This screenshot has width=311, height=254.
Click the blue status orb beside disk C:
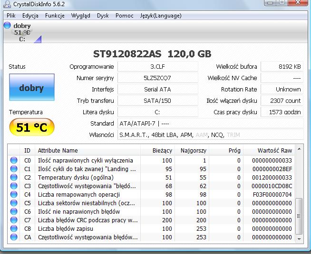[7, 25]
